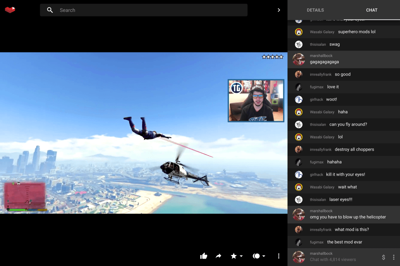Click Wasabi Galaxy avatar next to 'superhero mods lol'
Screen dimensions: 400x266
299,32
